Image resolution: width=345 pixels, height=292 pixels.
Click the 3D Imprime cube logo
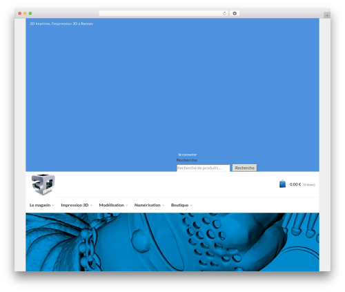43,184
